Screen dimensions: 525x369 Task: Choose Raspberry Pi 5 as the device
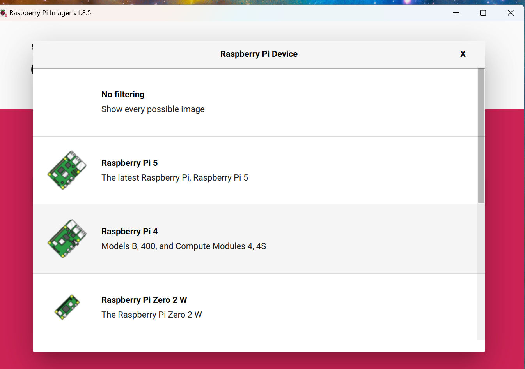click(129, 163)
